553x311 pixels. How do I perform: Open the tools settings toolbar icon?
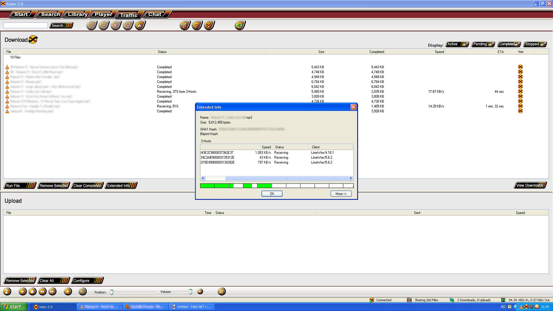185,26
